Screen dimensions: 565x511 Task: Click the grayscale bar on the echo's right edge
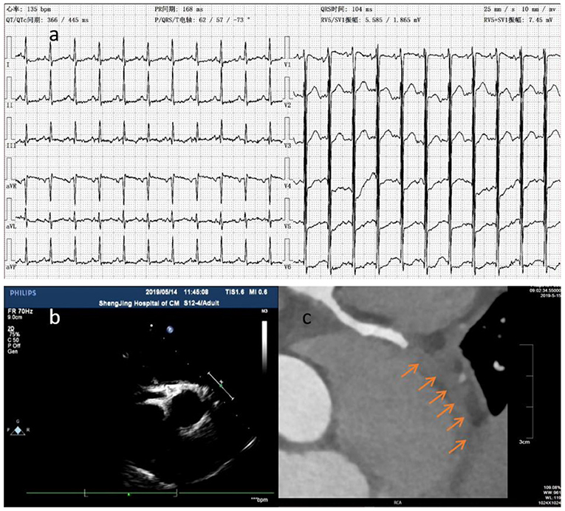click(264, 347)
